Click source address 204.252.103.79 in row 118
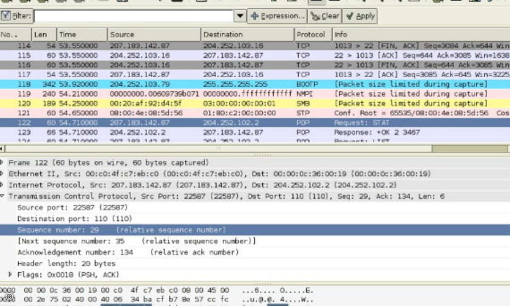Image resolution: width=510 pixels, height=306 pixels. pyautogui.click(x=139, y=84)
